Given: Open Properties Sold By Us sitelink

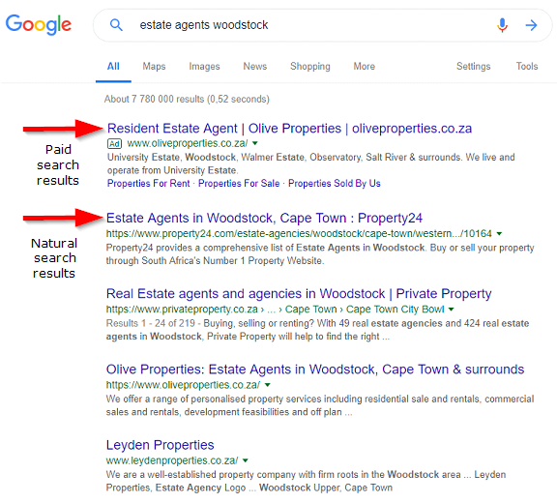Looking at the screenshot, I should point(335,183).
